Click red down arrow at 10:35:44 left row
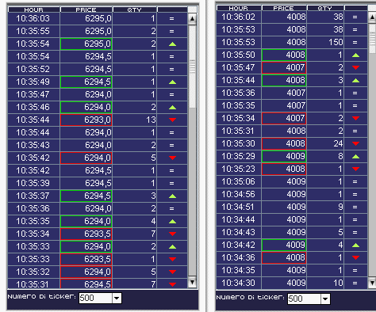 (172, 120)
